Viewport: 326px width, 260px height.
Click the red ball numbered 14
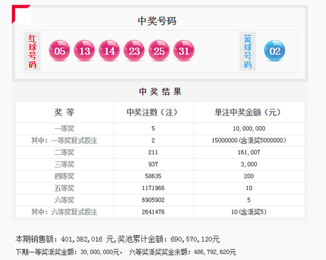(x=109, y=50)
